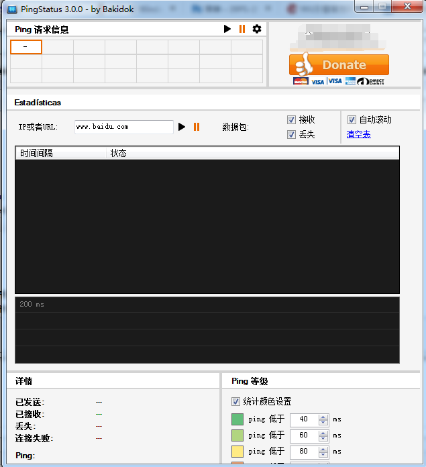Toggle the 自动滚动 checkbox
Screen dimensions: 426x467
[x=352, y=119]
